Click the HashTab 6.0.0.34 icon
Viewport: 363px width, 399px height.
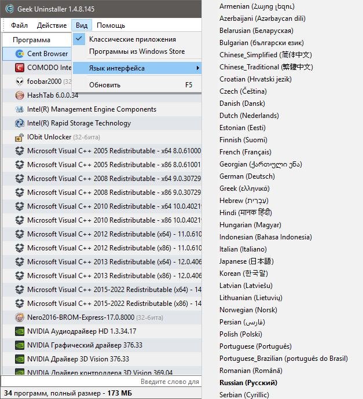(19, 95)
